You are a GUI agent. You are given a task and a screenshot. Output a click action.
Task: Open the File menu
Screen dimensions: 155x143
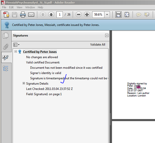[x=4, y=7]
